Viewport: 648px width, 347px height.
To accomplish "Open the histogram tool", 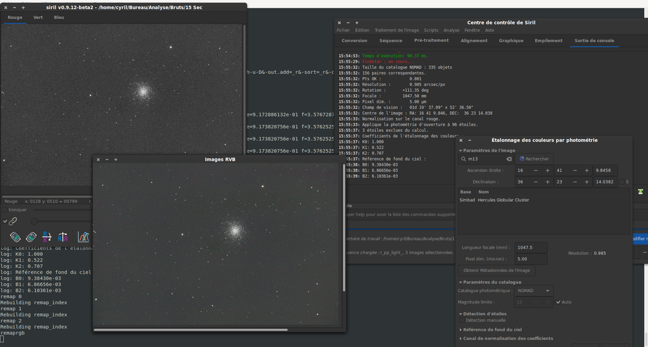I will 83,237.
